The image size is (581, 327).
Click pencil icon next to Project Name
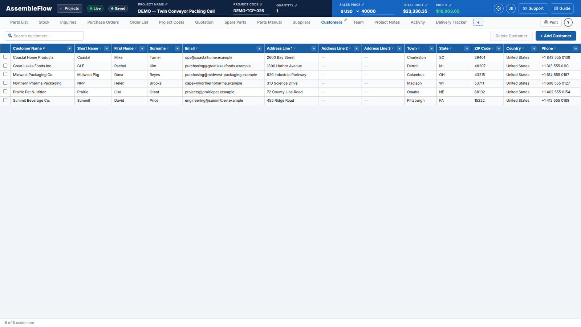pos(166,4)
